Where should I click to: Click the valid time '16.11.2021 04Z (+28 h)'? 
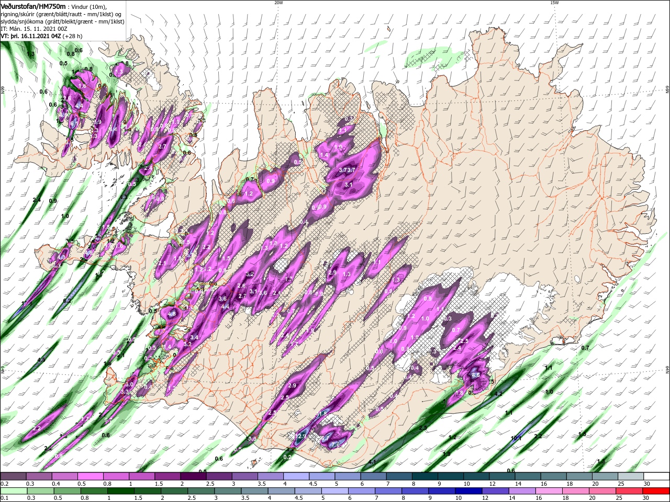[x=53, y=36]
